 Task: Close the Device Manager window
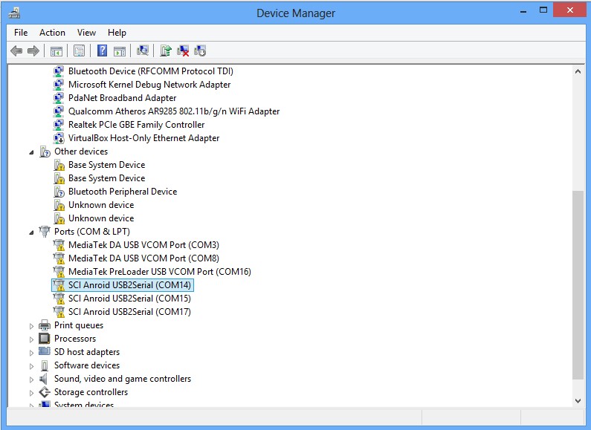[x=569, y=10]
